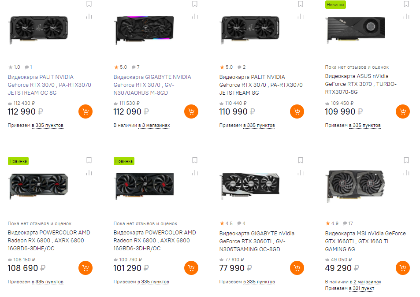This screenshot has height=297, width=420.
Task: Compare the GIGABYTE RTX 3070 AORUS card
Action: tap(195, 16)
